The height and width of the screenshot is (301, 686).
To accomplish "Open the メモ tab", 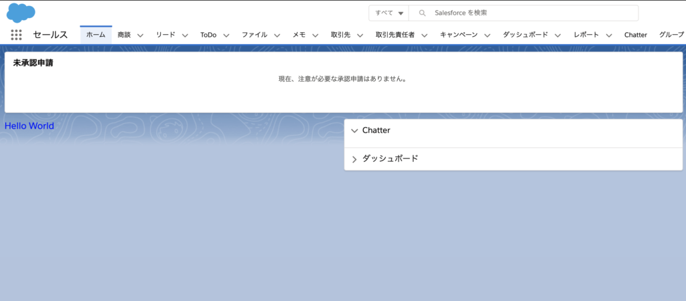I will coord(299,35).
